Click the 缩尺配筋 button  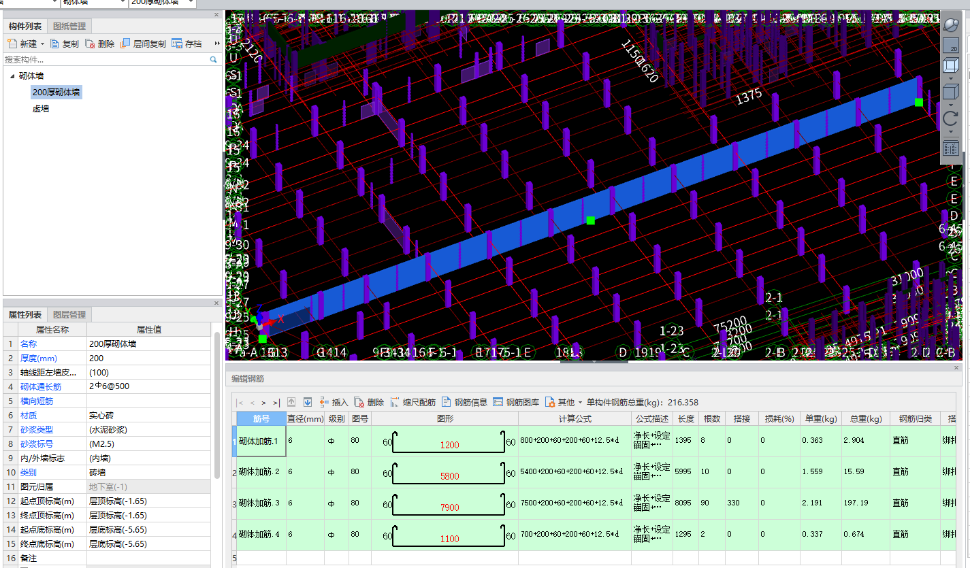tap(413, 402)
